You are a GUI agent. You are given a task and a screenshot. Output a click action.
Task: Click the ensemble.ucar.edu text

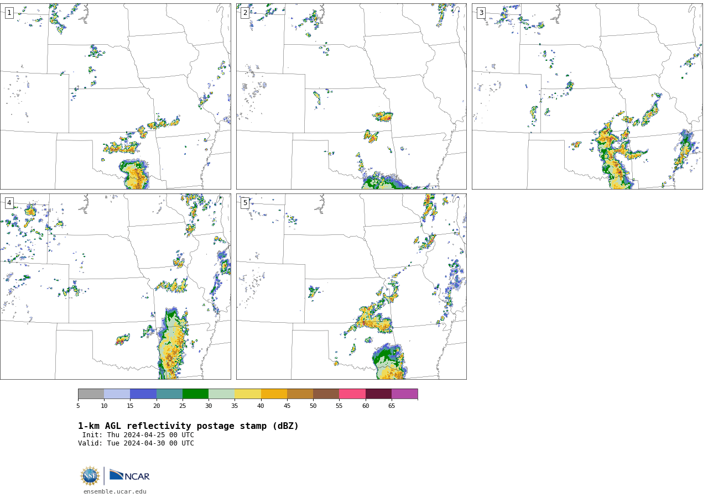115,491
